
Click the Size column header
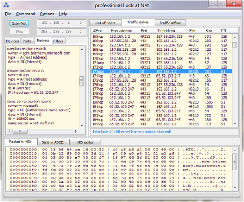(x=209, y=31)
